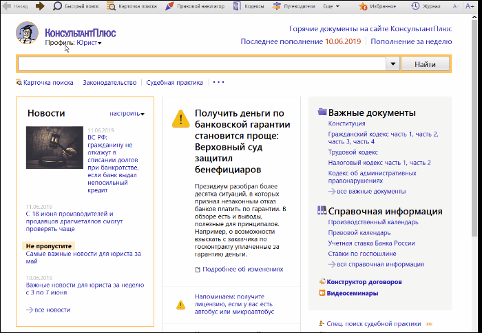482x333 pixels.
Task: Click the document icon beside Подробнее об изменениях
Action: coord(198,270)
